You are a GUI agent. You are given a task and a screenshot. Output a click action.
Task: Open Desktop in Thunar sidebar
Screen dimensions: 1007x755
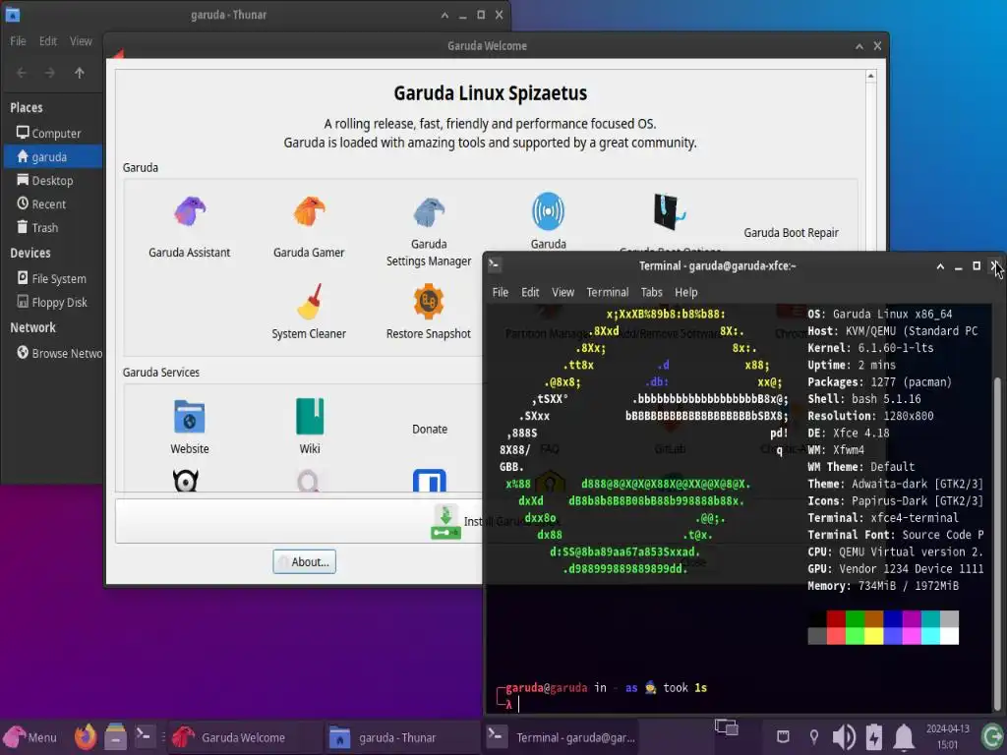click(53, 181)
